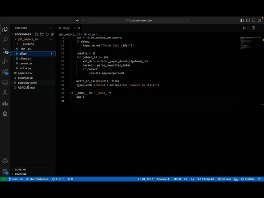Screen dimensions: 264x198
Task: Click get_papers_list breadcrumb segment
Action: point(69,34)
